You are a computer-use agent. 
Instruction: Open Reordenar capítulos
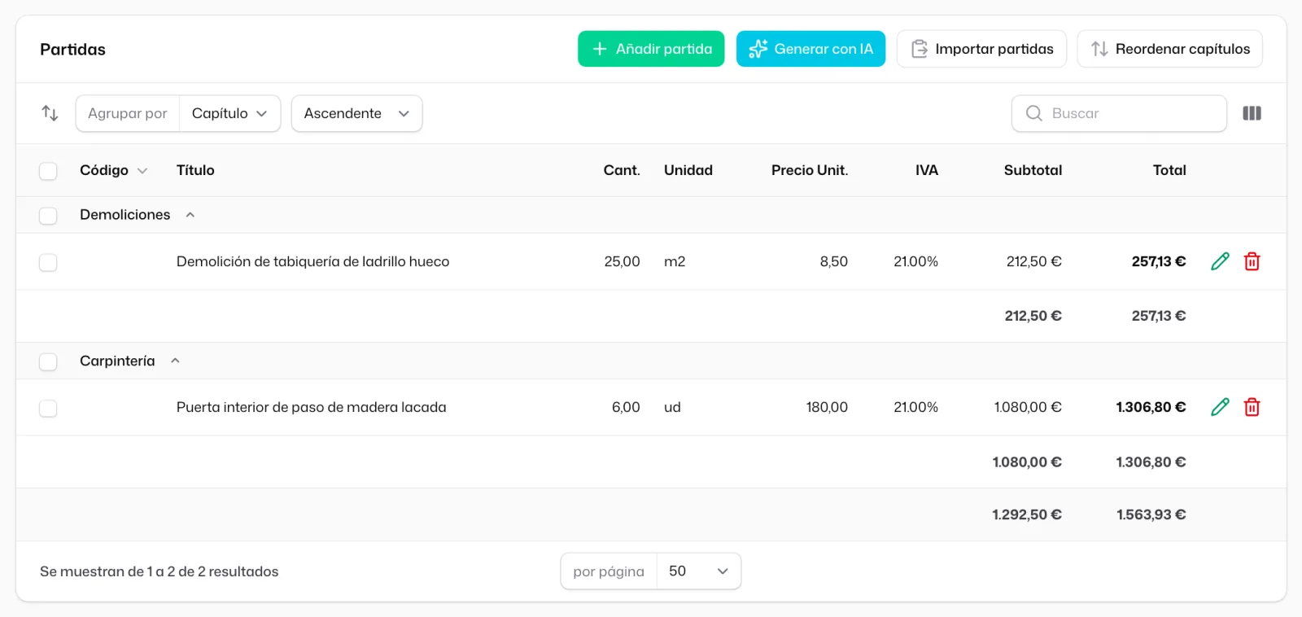1169,49
